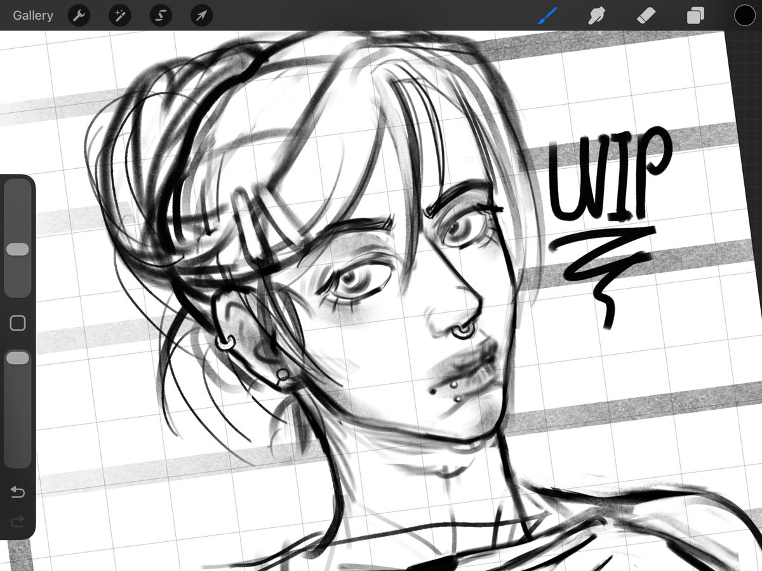Select the Smudge finger tool
The width and height of the screenshot is (762, 571).
(x=596, y=15)
